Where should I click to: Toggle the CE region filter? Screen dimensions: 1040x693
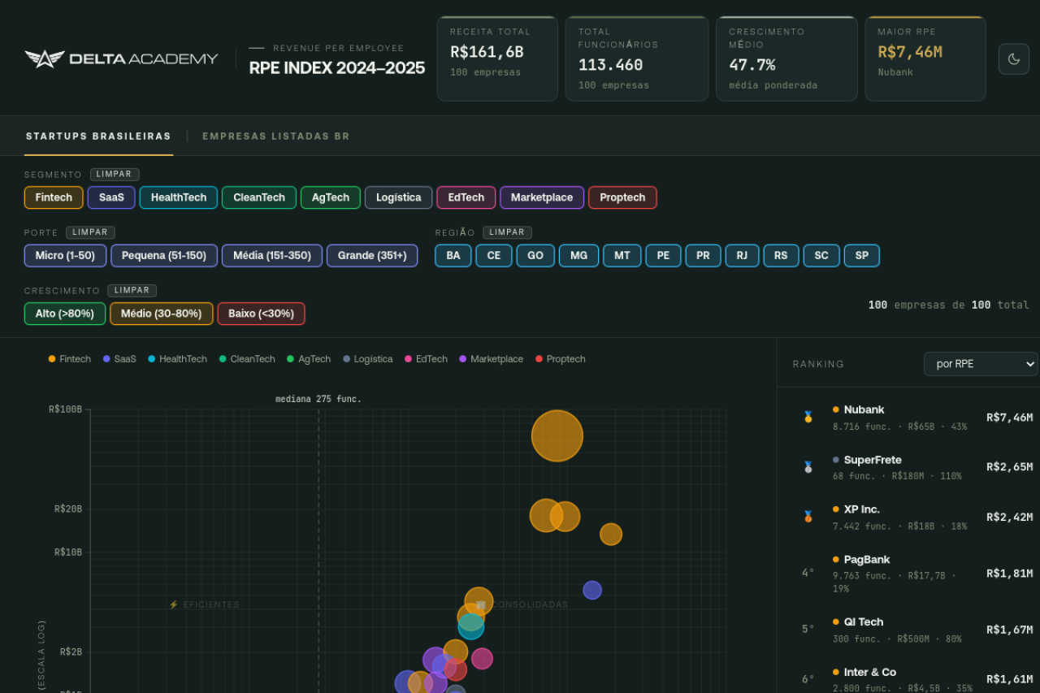click(x=494, y=256)
